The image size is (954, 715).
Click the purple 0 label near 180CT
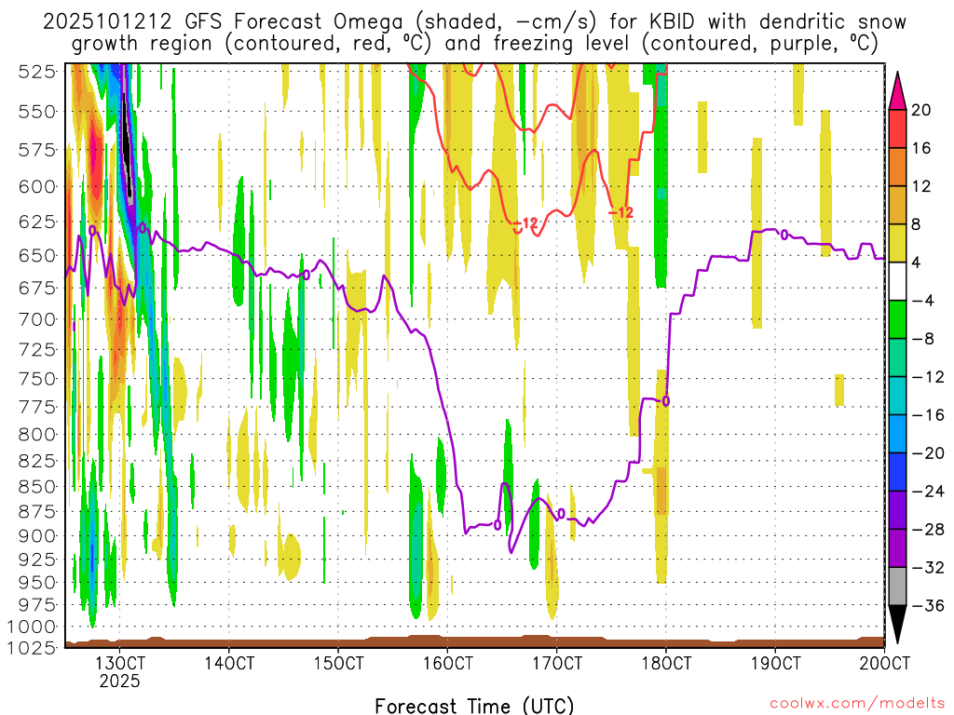tap(666, 401)
